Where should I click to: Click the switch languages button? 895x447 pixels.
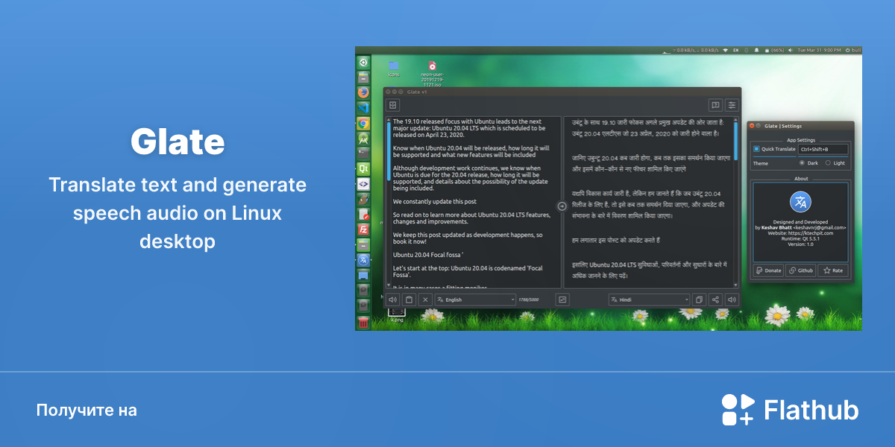[562, 299]
